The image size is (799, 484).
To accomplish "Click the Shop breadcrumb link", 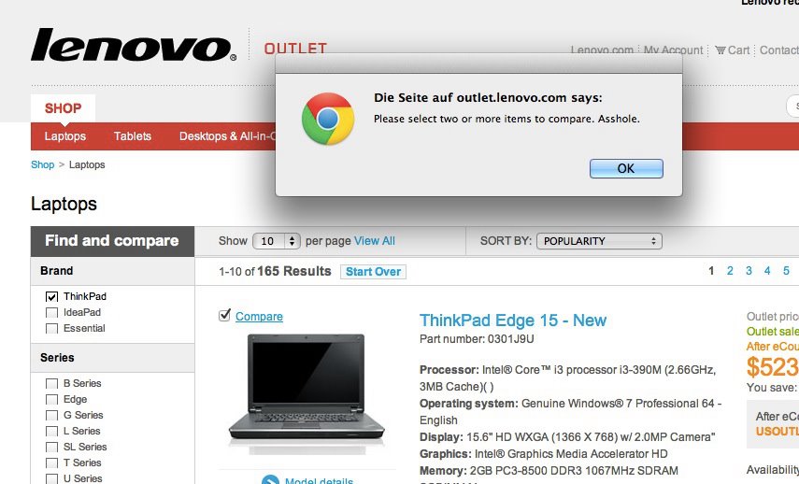I will [42, 164].
